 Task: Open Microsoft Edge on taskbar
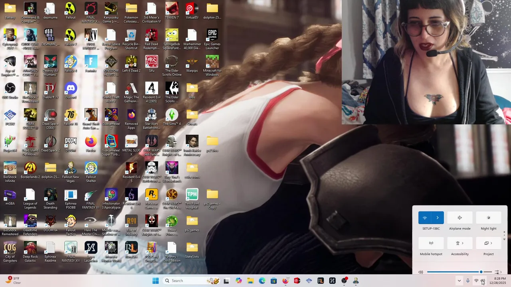point(262,281)
